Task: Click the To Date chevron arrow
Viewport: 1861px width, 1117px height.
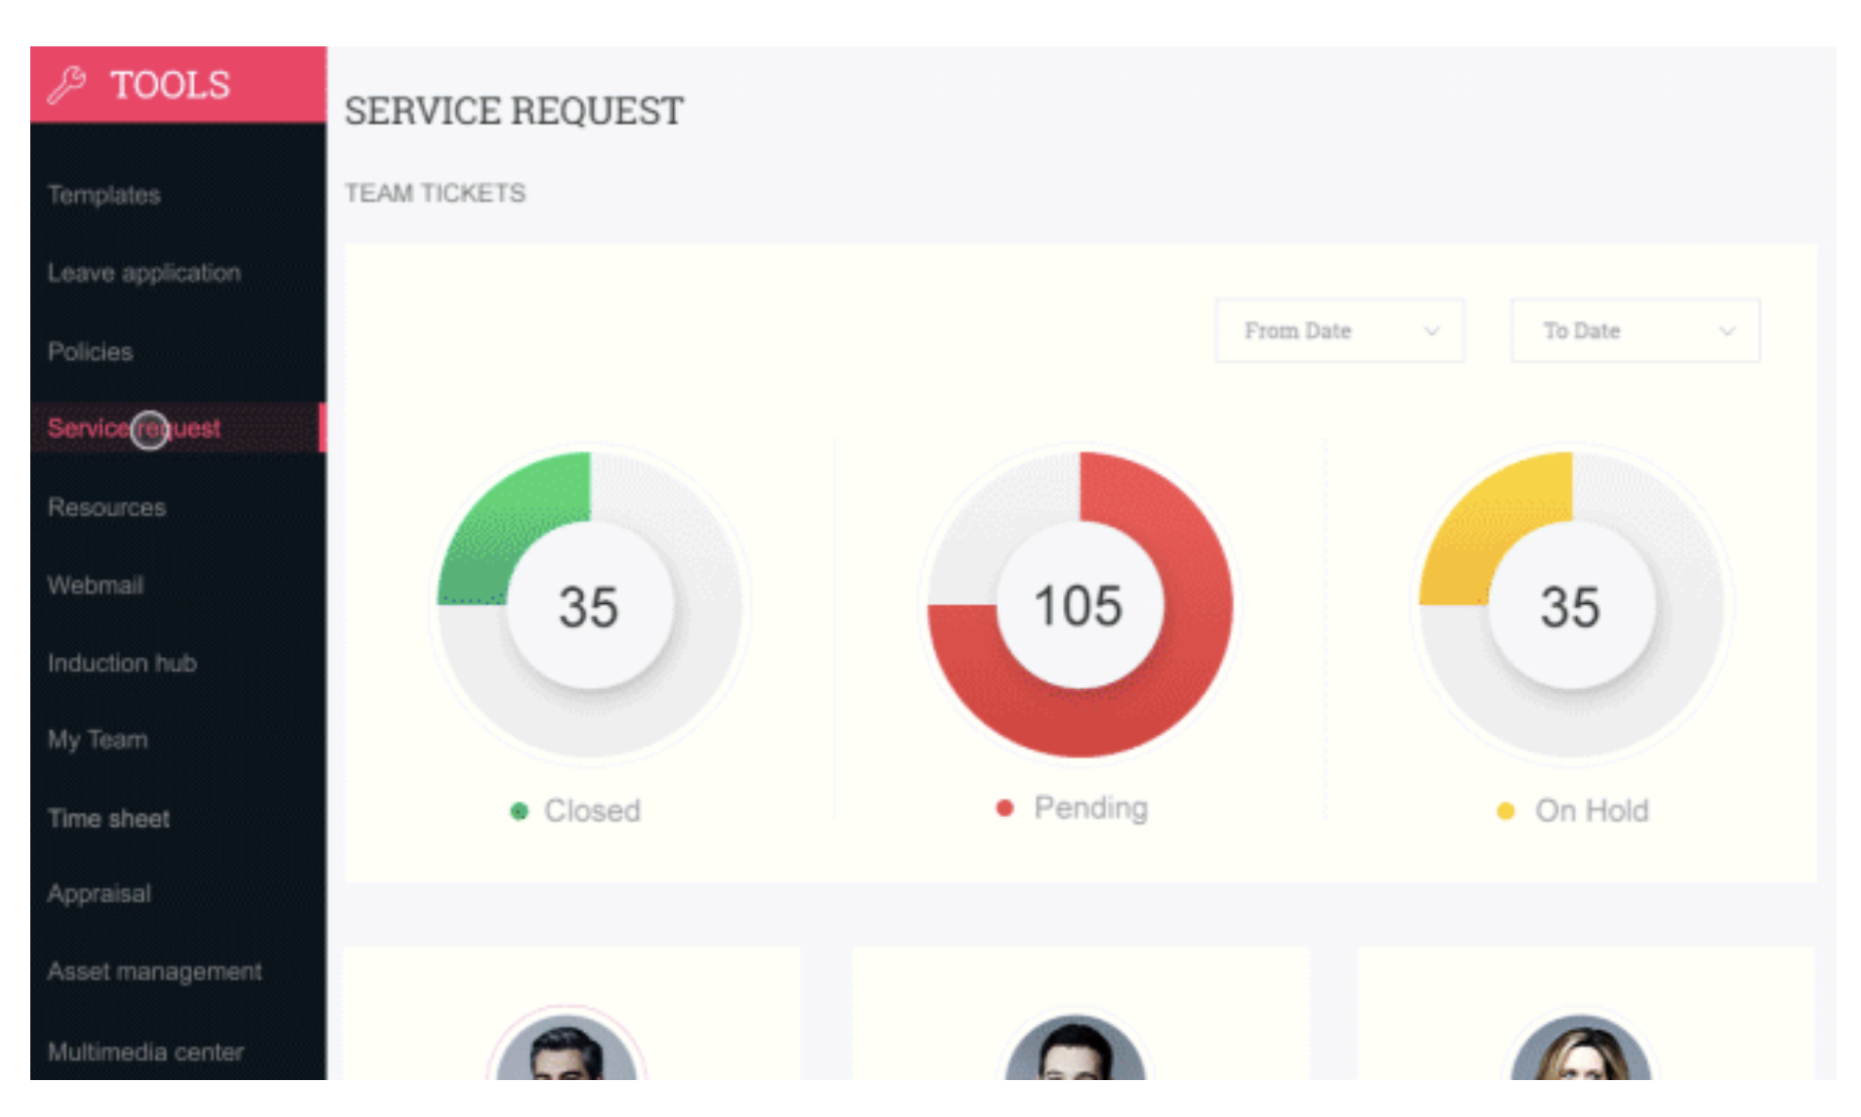Action: tap(1727, 330)
